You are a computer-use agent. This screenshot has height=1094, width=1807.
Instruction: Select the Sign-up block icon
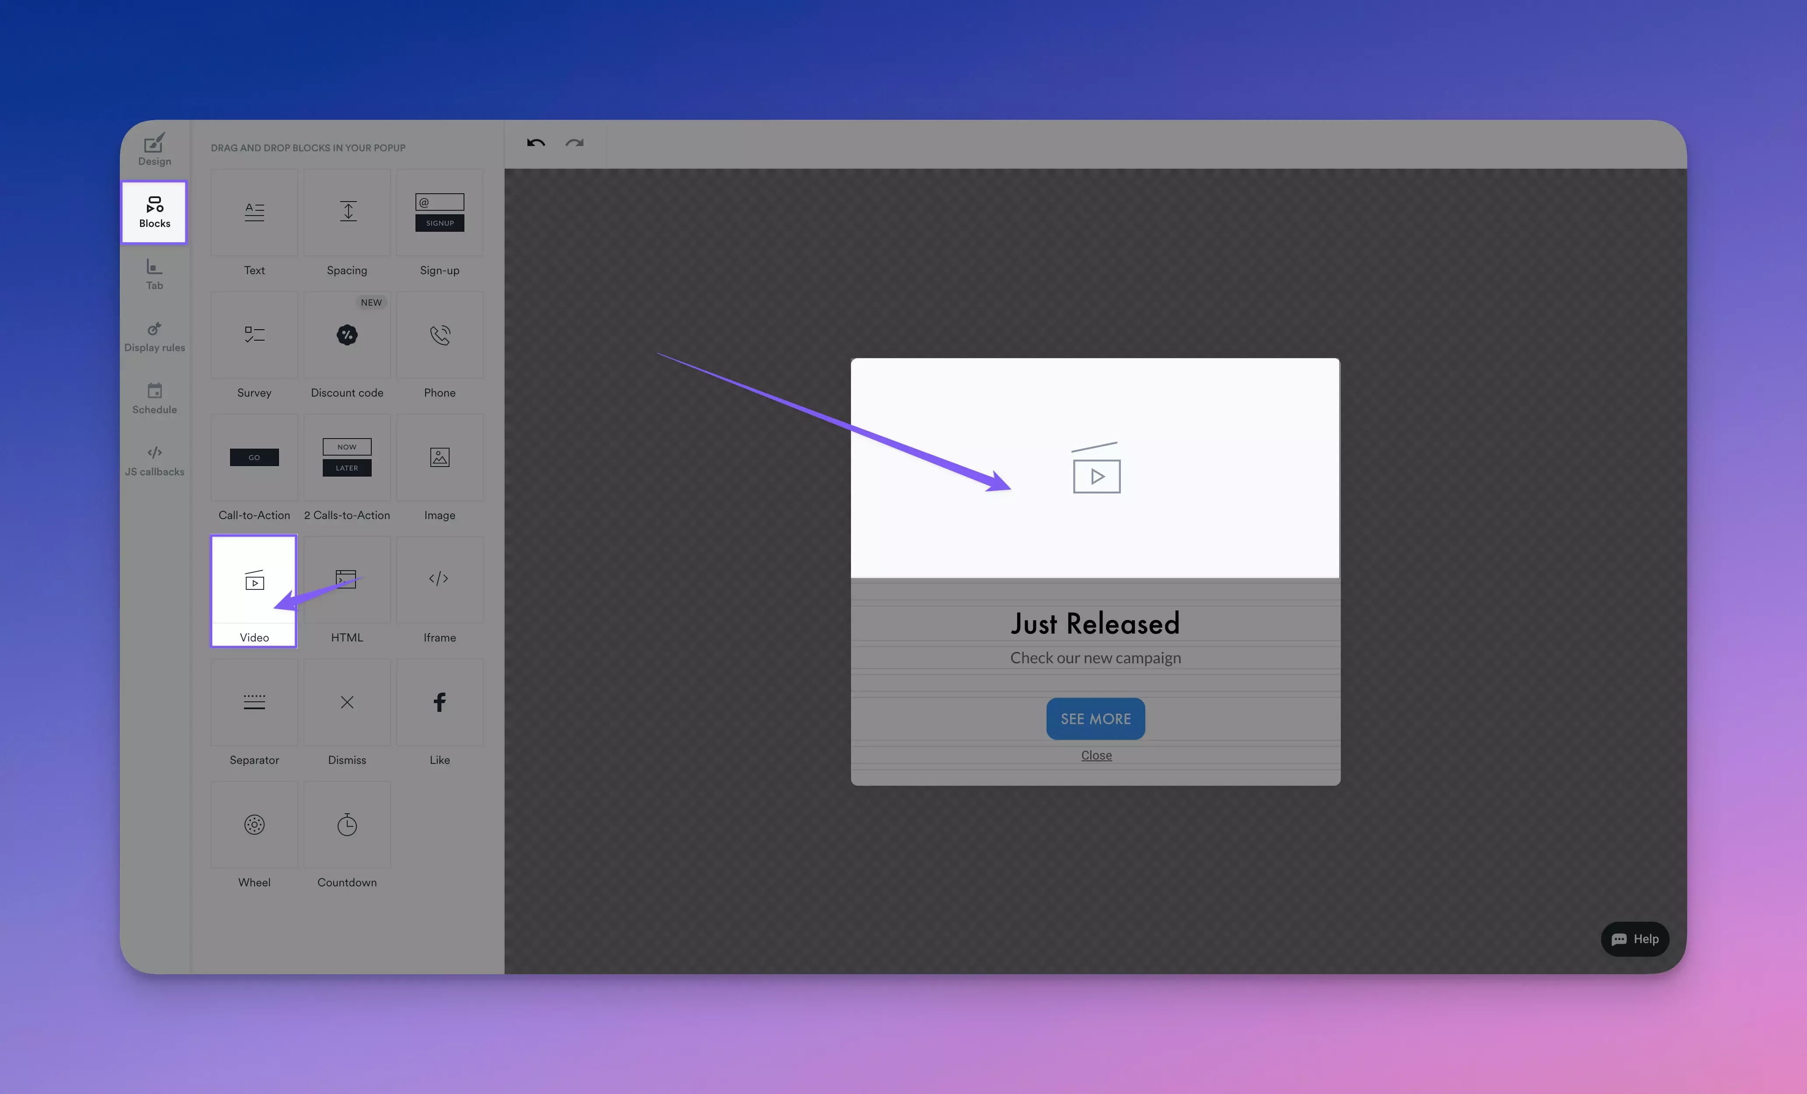(x=439, y=213)
